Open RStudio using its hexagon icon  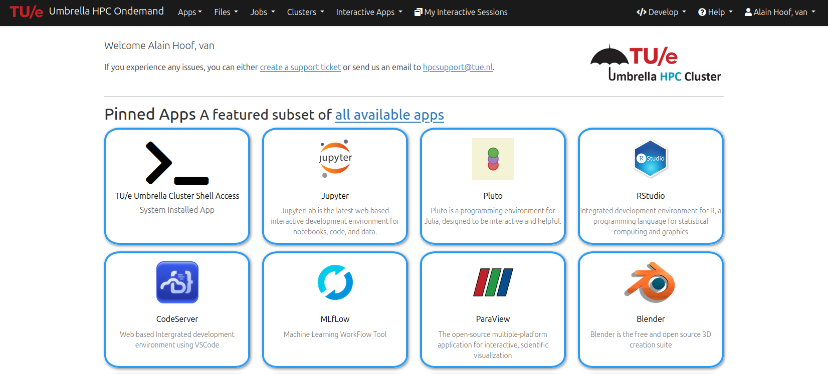click(651, 159)
